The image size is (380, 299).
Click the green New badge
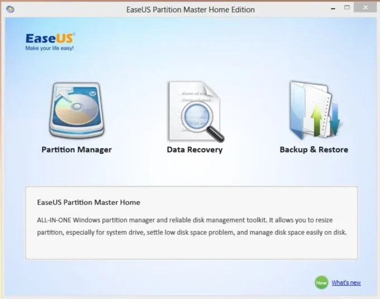click(321, 282)
